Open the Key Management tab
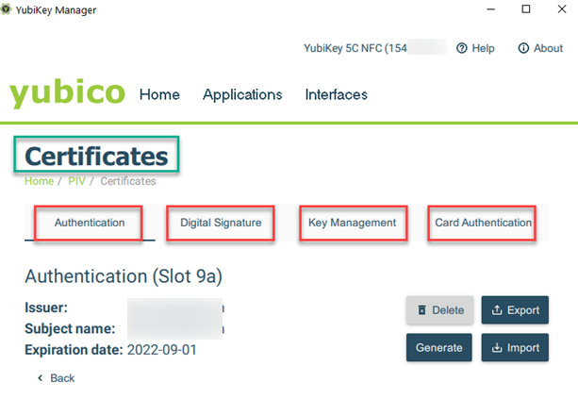This screenshot has width=578, height=399. pos(352,223)
